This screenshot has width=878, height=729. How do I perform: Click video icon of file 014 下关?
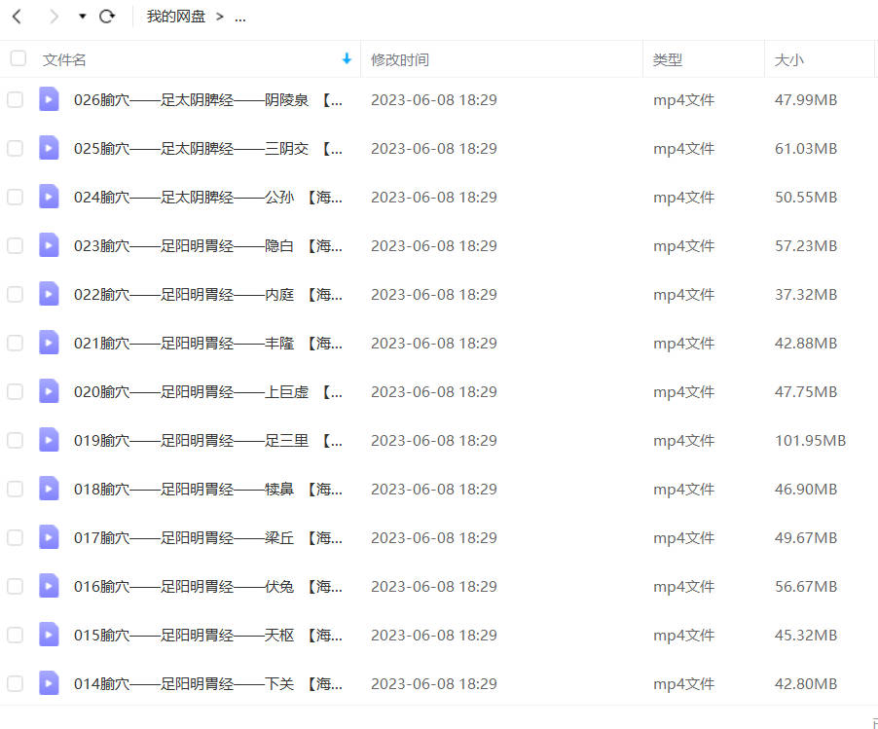pyautogui.click(x=49, y=683)
